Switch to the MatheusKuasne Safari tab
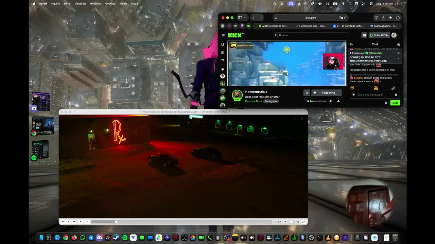Viewport: 435px width, 244px height. (x=273, y=26)
